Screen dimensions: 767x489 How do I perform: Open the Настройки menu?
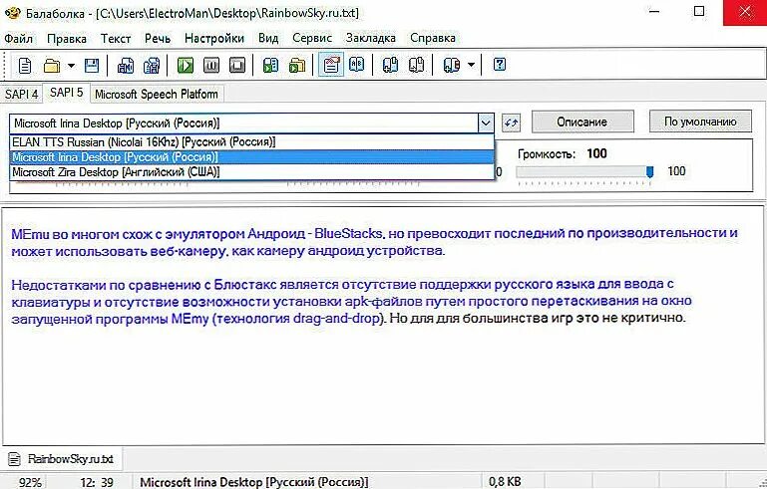pos(214,38)
